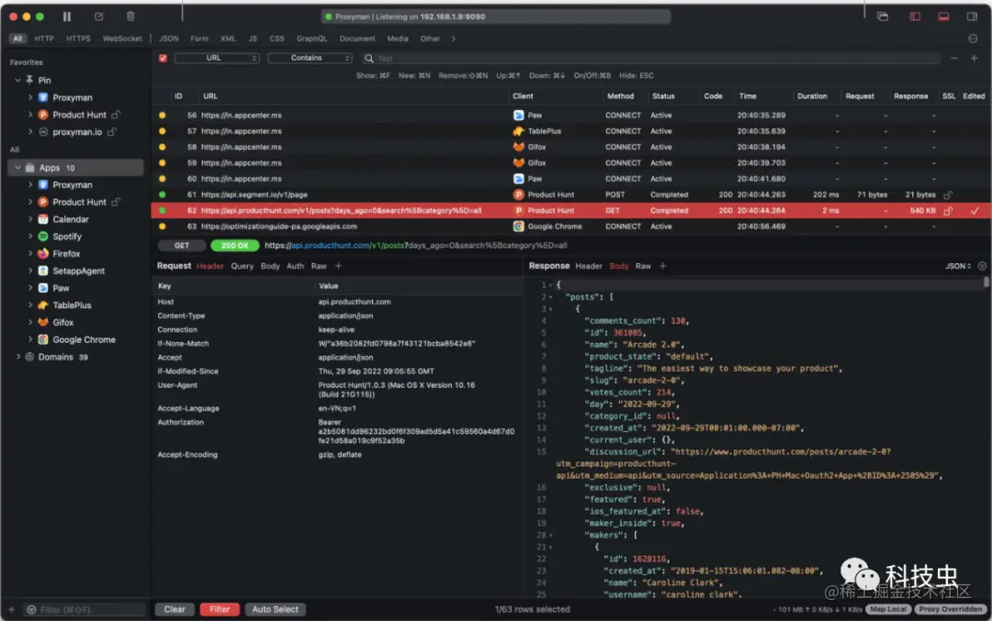The width and height of the screenshot is (992, 621).
Task: Collapse the Apps group in sidebar
Action: coord(17,168)
